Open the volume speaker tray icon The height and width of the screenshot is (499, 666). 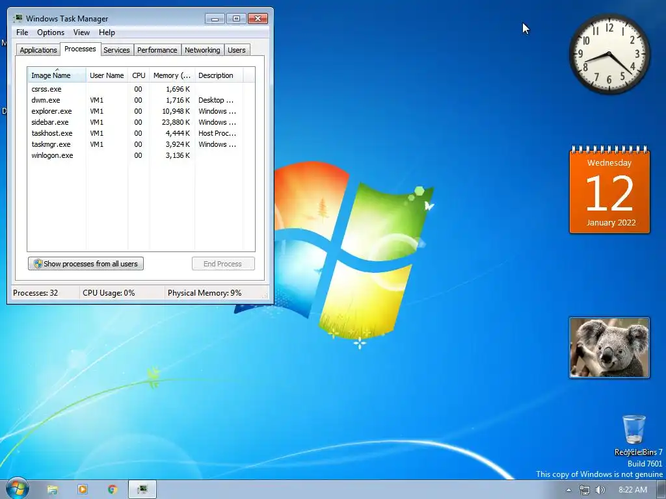[600, 490]
